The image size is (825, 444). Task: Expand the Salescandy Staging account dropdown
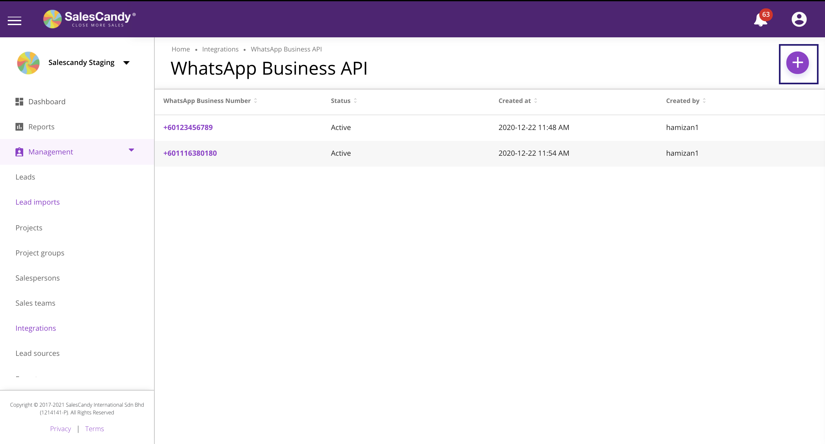(x=126, y=63)
